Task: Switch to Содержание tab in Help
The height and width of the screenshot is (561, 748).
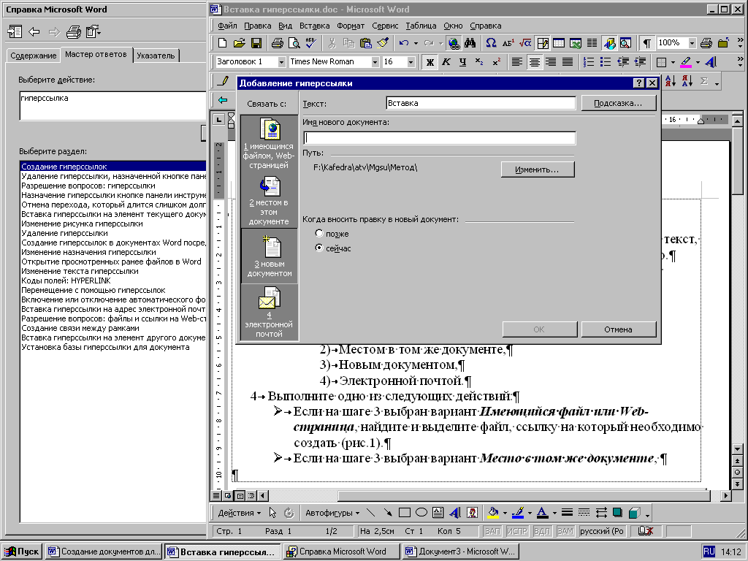Action: (x=34, y=56)
